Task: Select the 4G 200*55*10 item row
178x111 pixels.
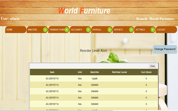Action: (x=94, y=78)
